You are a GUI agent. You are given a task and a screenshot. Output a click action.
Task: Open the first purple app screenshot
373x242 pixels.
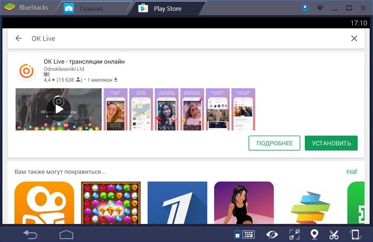pos(115,109)
